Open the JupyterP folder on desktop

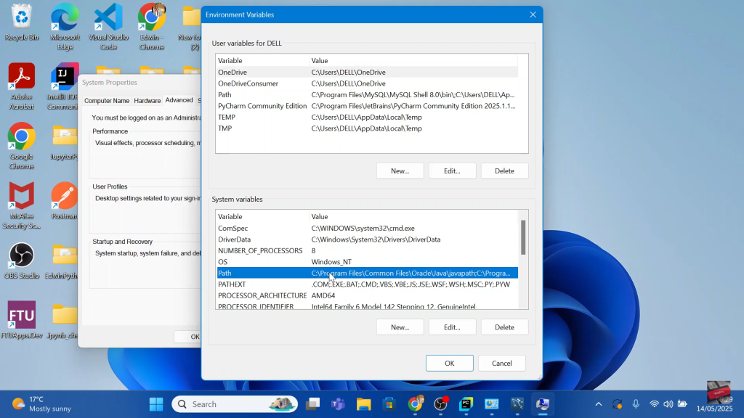pyautogui.click(x=65, y=142)
